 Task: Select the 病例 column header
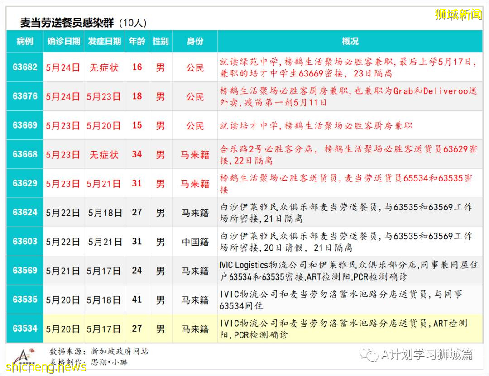(25, 41)
